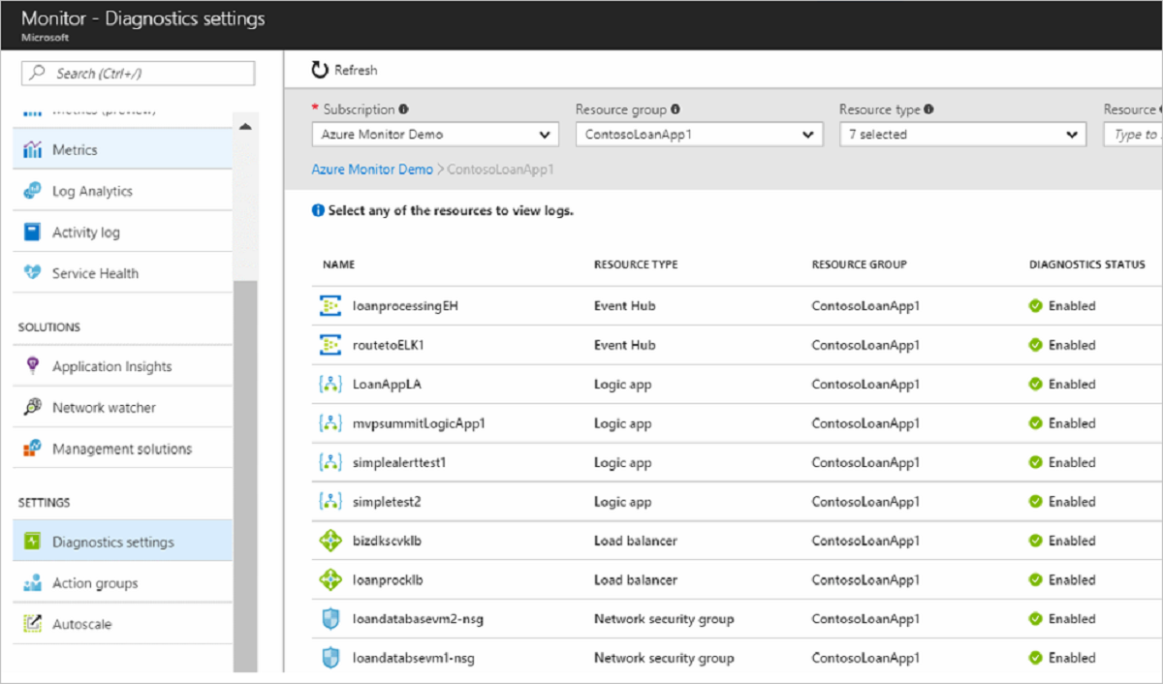This screenshot has height=684, width=1163.
Task: Click the search magnifier icon in sidebar
Action: coord(39,73)
